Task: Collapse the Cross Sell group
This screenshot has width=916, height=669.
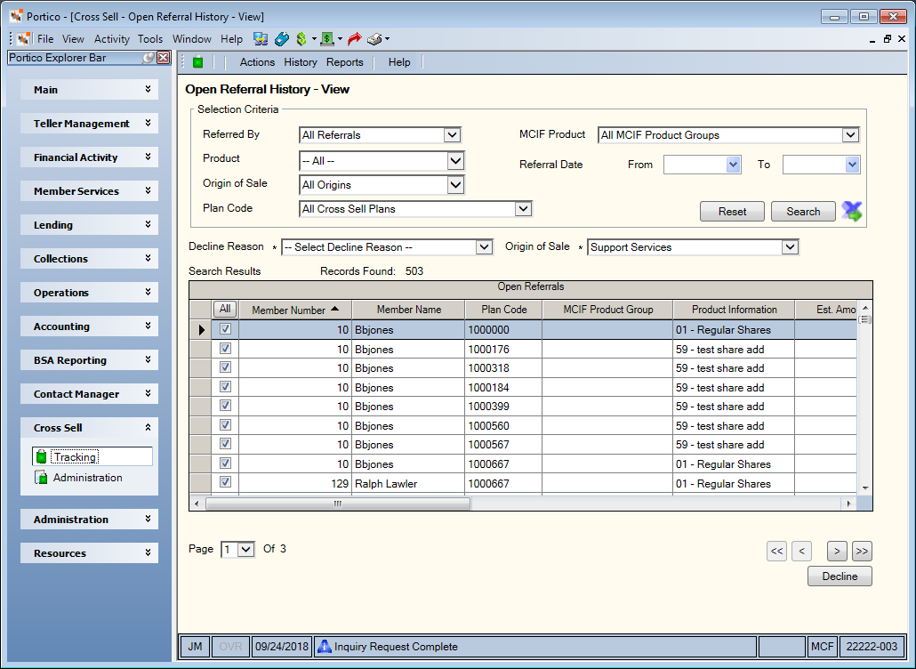Action: [x=148, y=427]
